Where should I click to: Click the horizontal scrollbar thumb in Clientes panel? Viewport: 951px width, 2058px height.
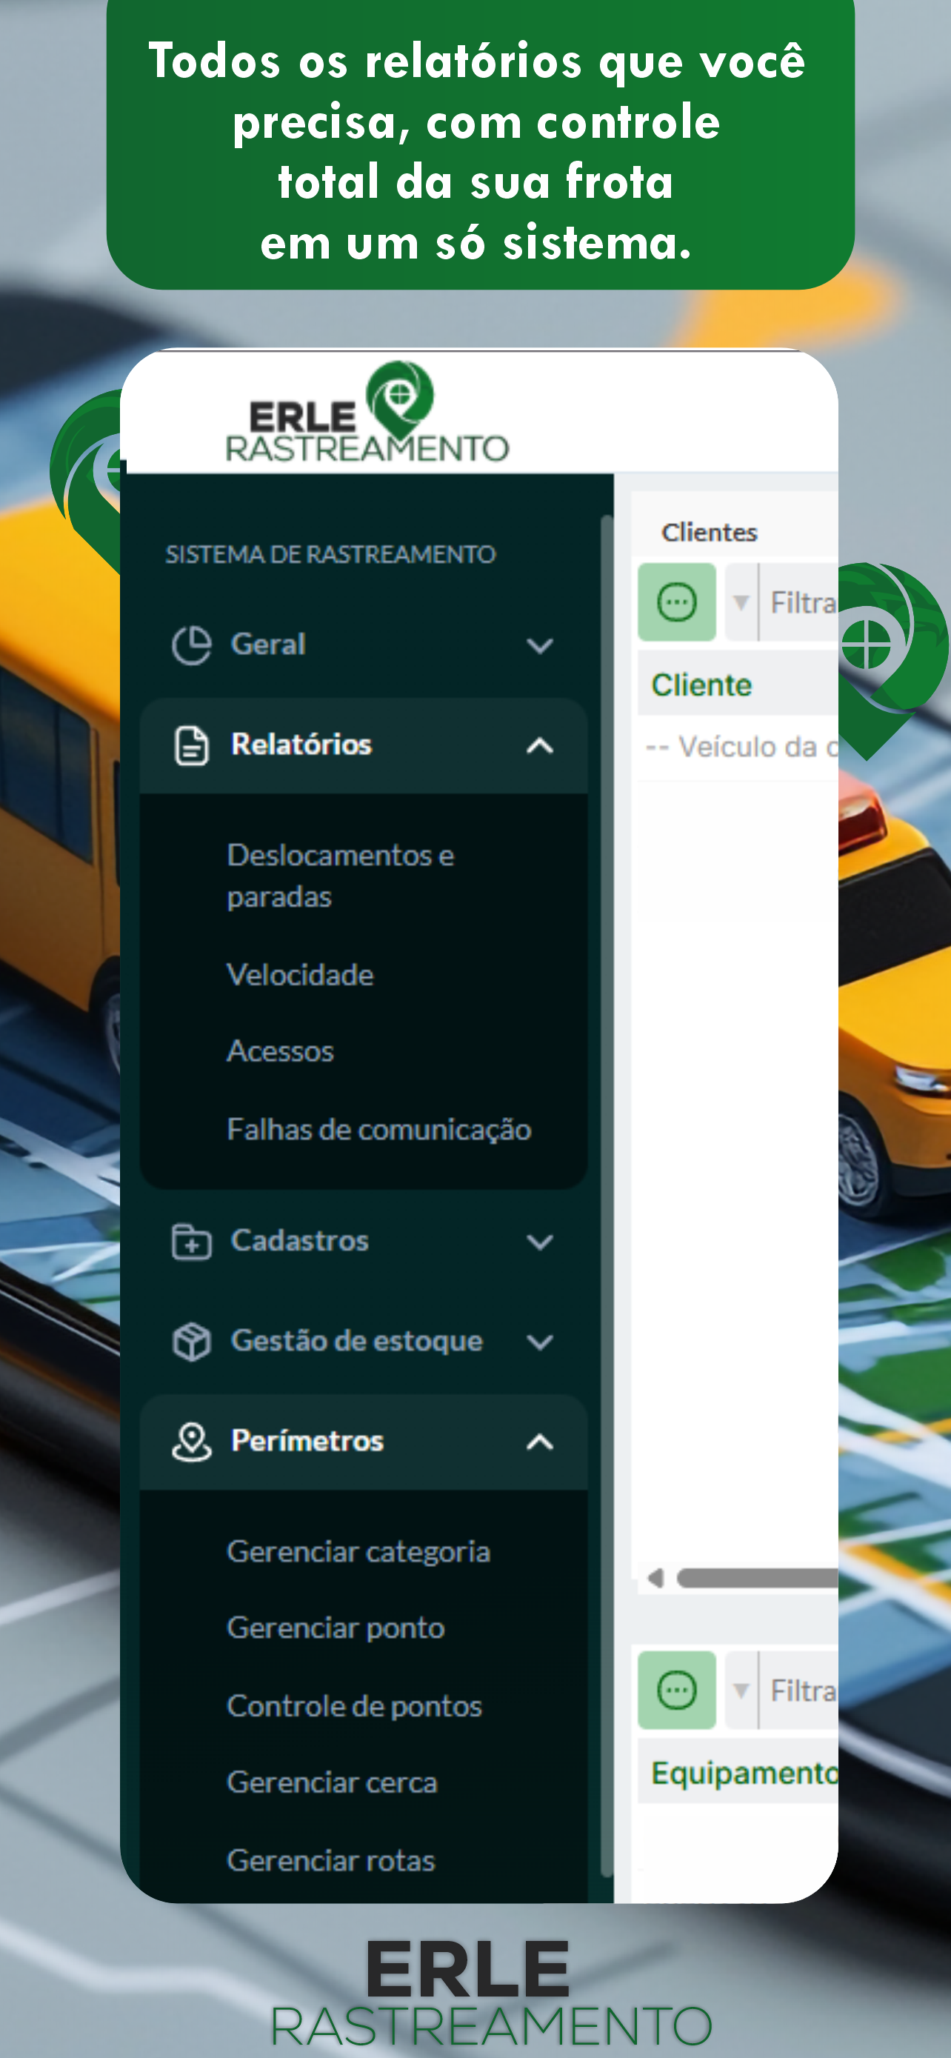point(757,1578)
